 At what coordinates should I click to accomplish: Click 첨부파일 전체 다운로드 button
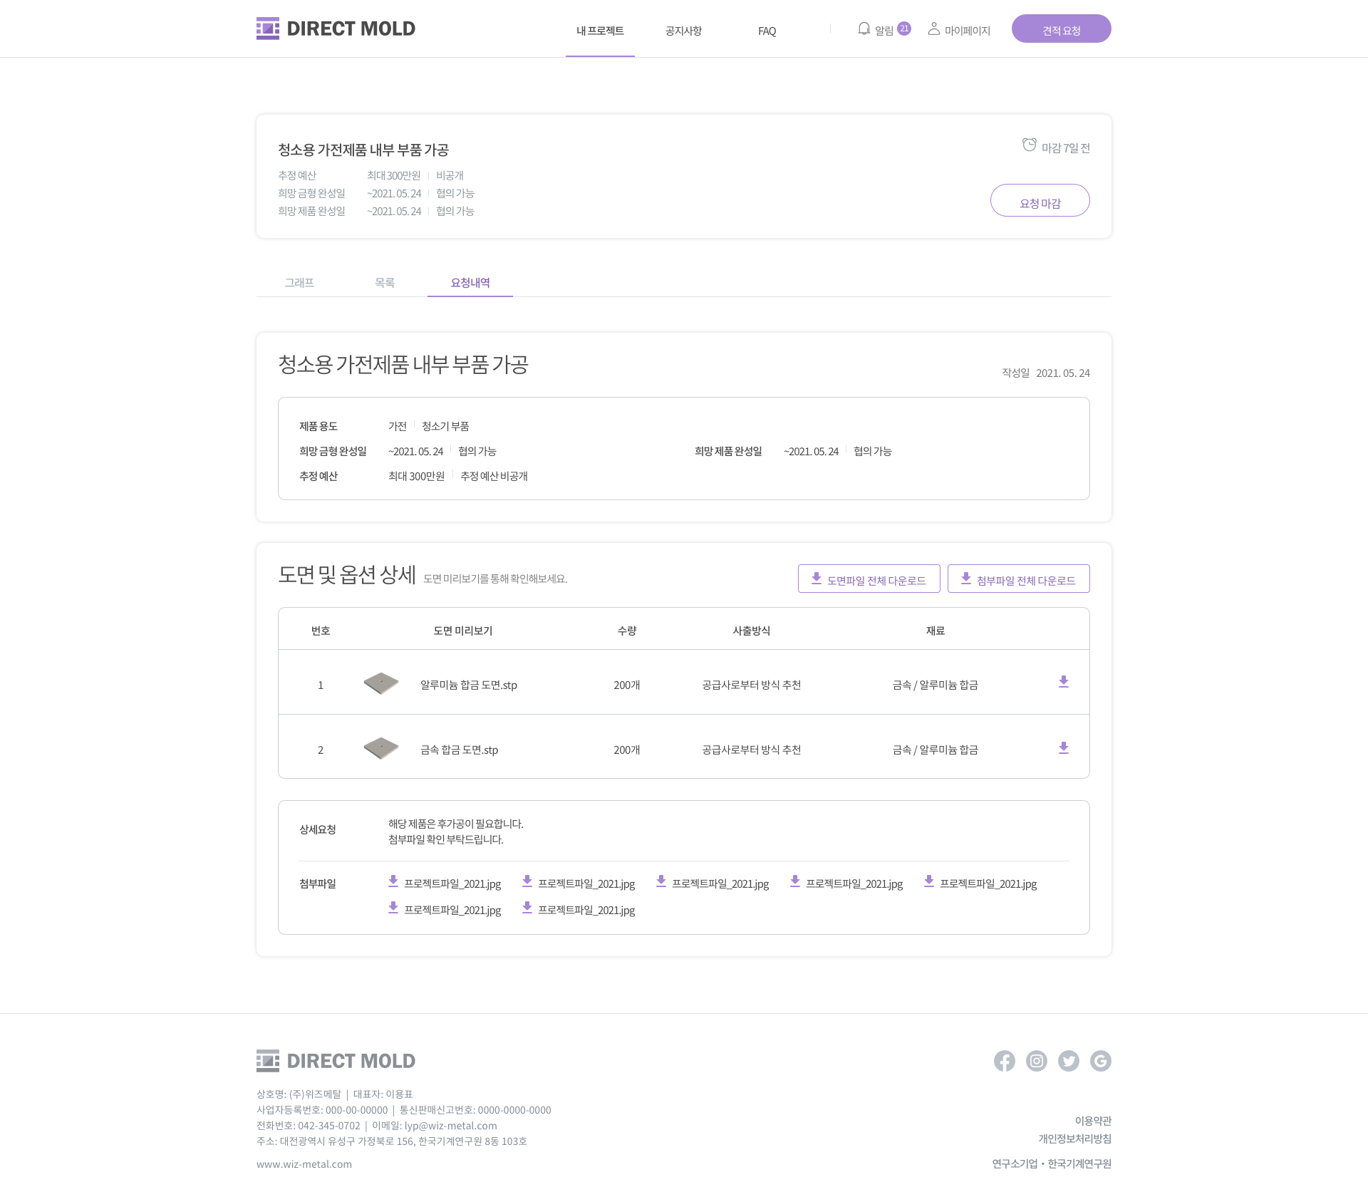coord(1018,579)
